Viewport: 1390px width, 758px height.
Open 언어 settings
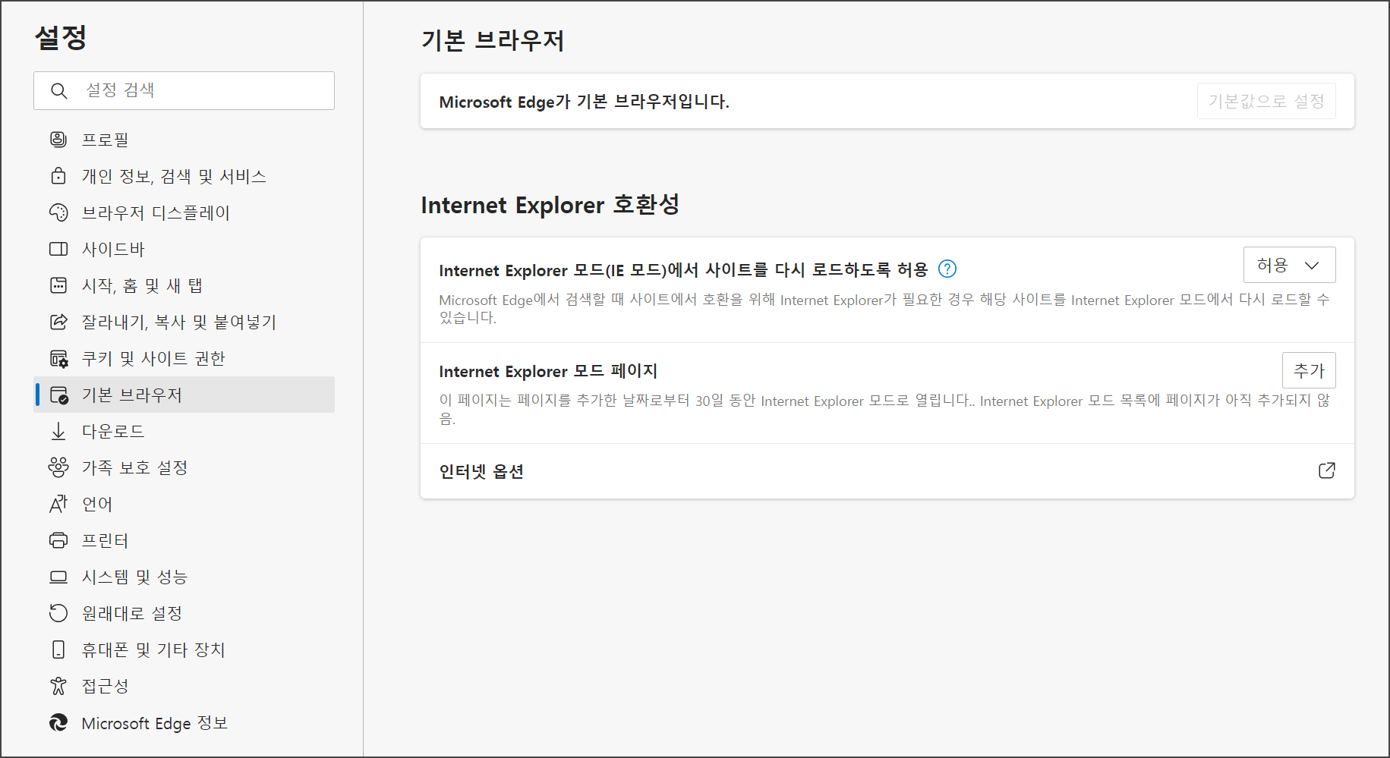tap(184, 504)
